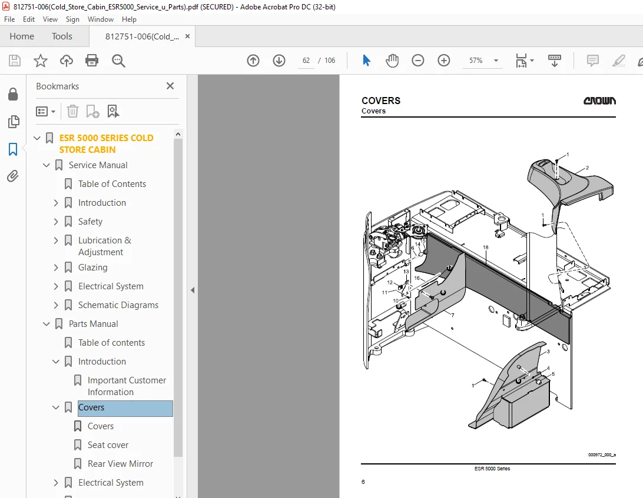
Task: Open scrolling mode keyboard icon
Action: pos(555,61)
